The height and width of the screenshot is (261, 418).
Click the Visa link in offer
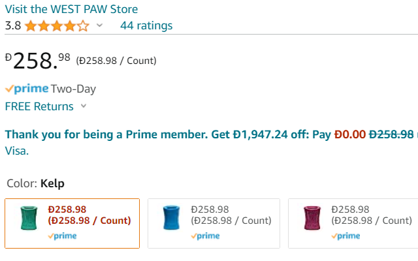point(16,151)
